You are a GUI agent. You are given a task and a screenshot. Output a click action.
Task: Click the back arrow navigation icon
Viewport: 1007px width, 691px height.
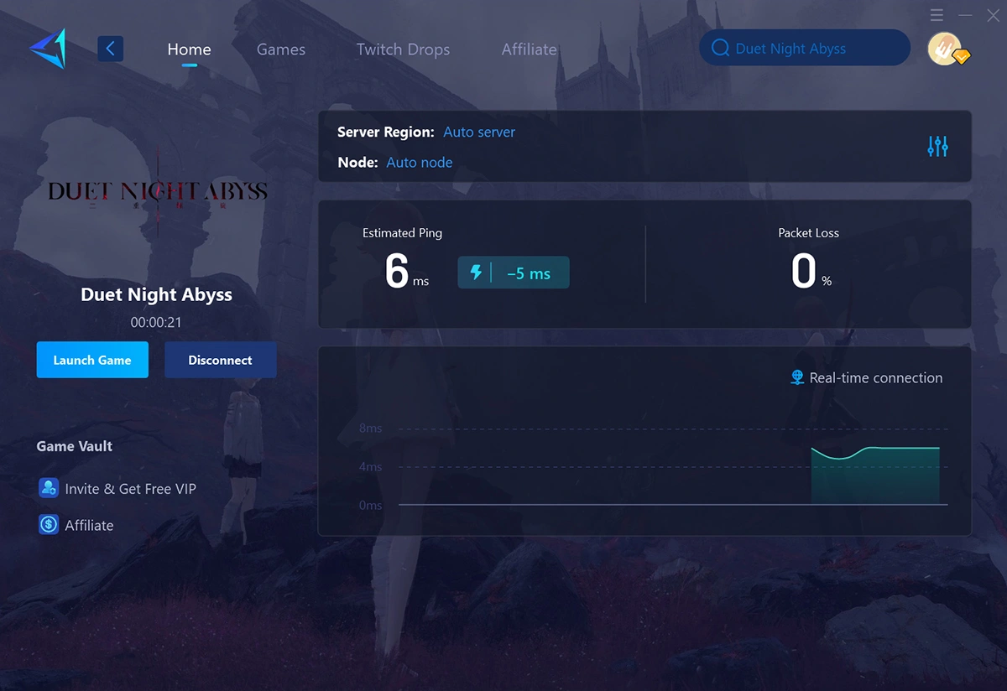click(x=110, y=48)
